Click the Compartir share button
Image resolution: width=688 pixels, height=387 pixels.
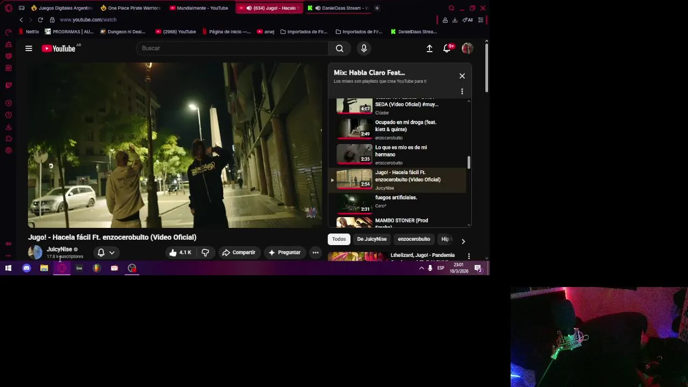pos(239,253)
